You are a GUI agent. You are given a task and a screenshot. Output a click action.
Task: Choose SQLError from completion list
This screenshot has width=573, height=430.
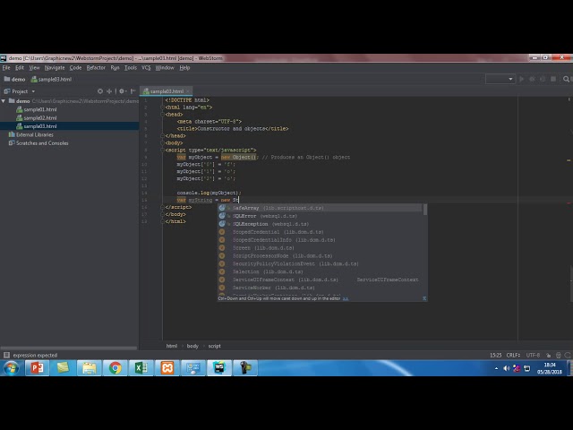[321, 216]
